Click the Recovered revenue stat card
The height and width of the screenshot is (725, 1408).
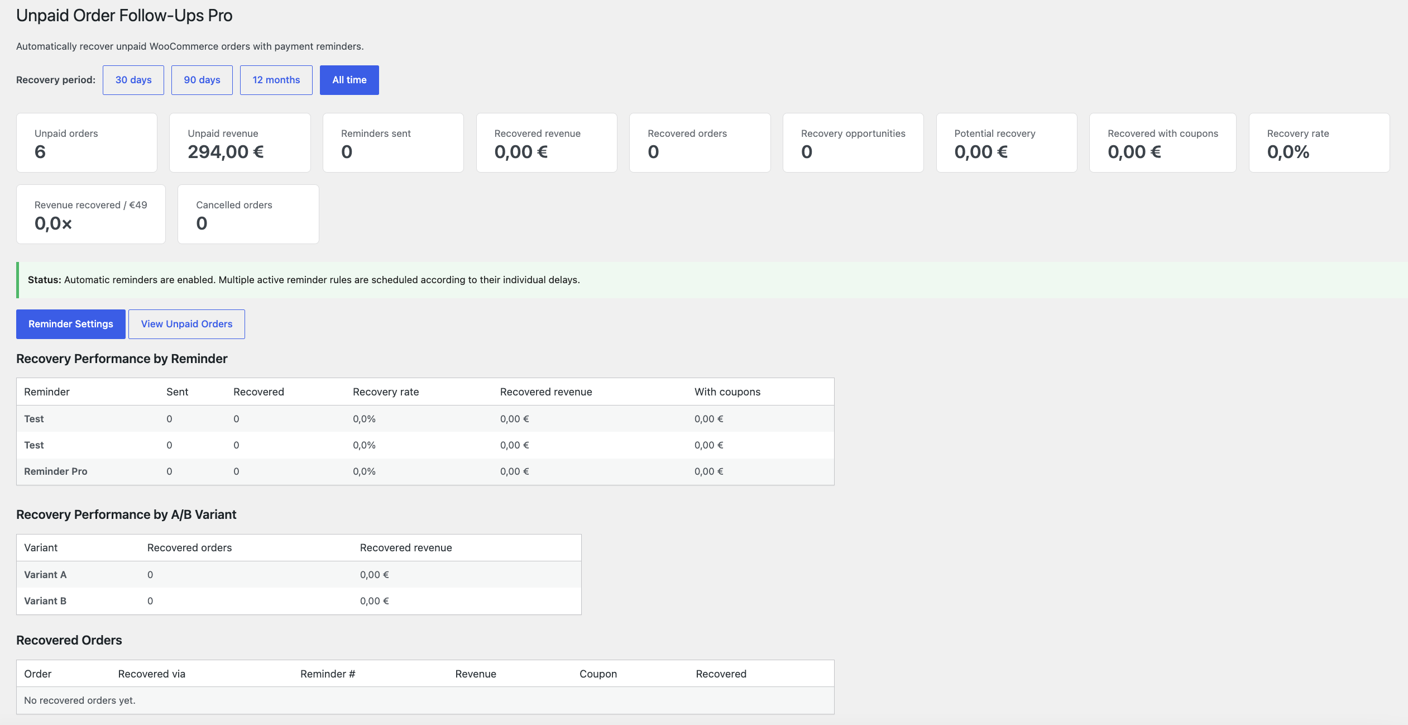point(547,143)
